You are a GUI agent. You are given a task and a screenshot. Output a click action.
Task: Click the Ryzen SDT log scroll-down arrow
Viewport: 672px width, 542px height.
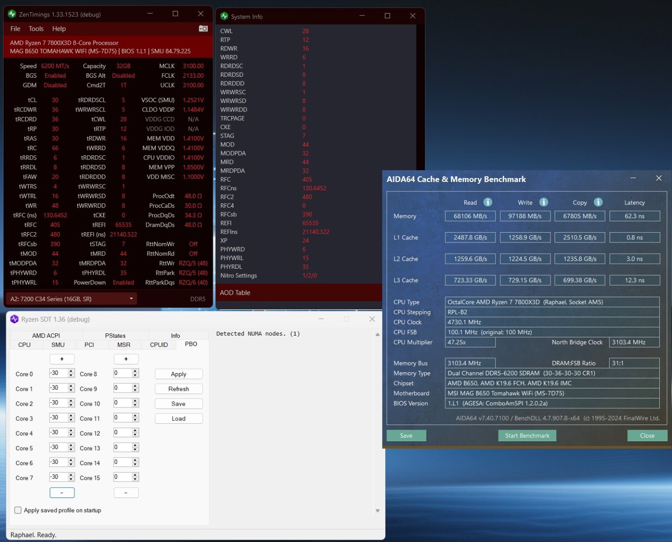tap(378, 511)
